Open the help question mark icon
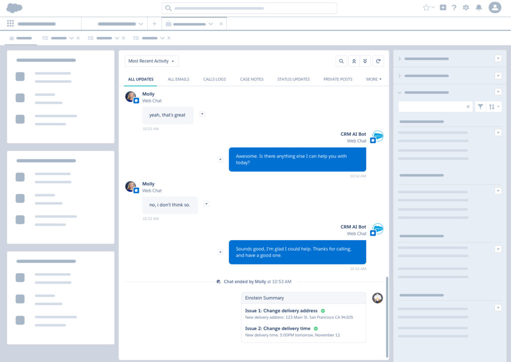The width and height of the screenshot is (511, 362). coord(454,7)
